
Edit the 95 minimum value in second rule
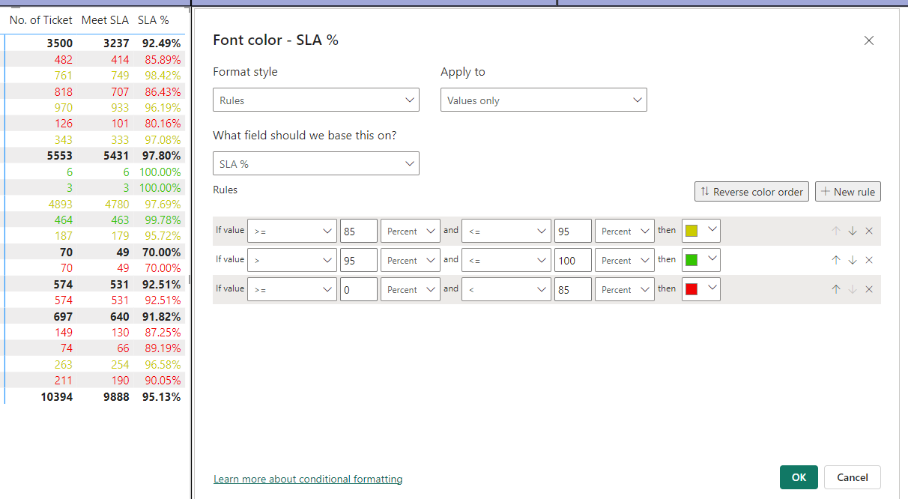click(x=359, y=260)
